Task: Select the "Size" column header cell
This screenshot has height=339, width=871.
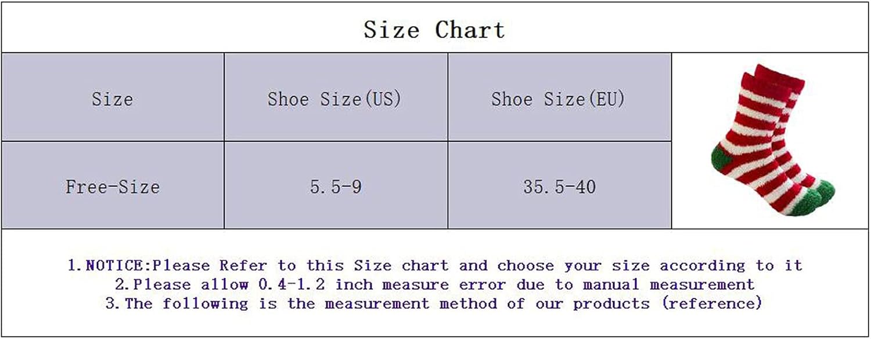Action: [x=112, y=99]
